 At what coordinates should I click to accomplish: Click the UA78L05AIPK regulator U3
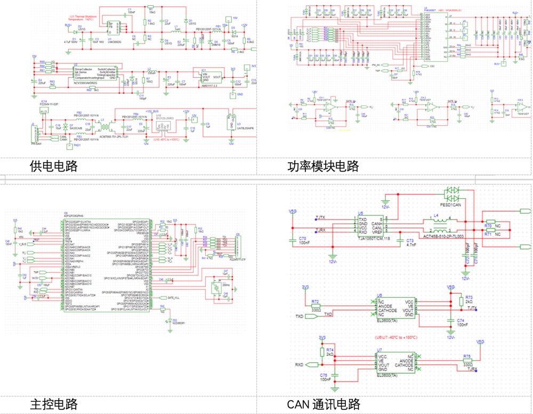231,123
